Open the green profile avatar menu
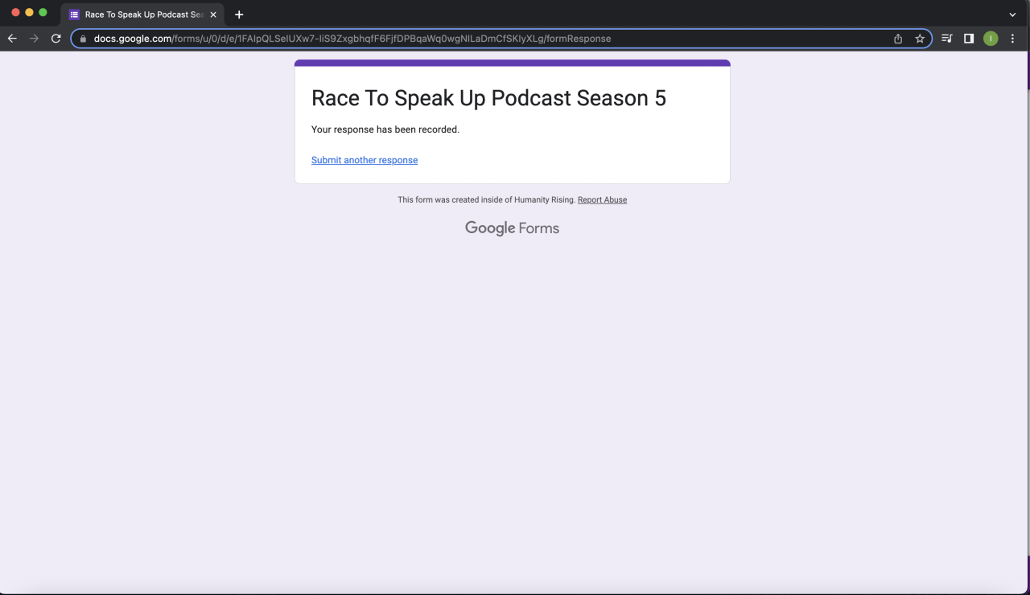Viewport: 1030px width, 595px height. click(991, 39)
